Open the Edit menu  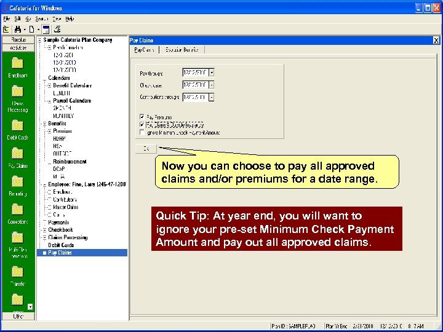coord(17,18)
